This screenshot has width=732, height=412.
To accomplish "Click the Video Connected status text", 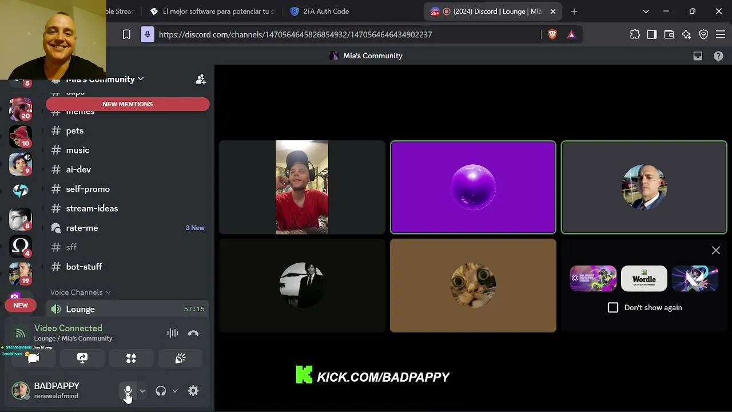I will [68, 328].
